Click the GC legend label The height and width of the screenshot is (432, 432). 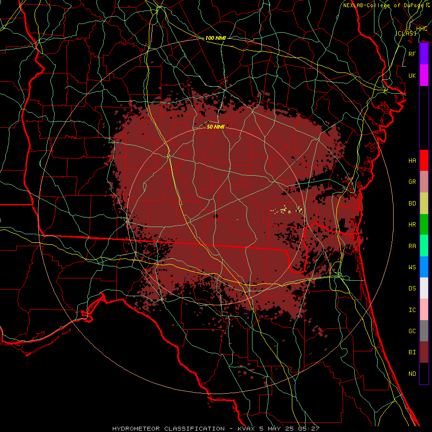(x=412, y=331)
